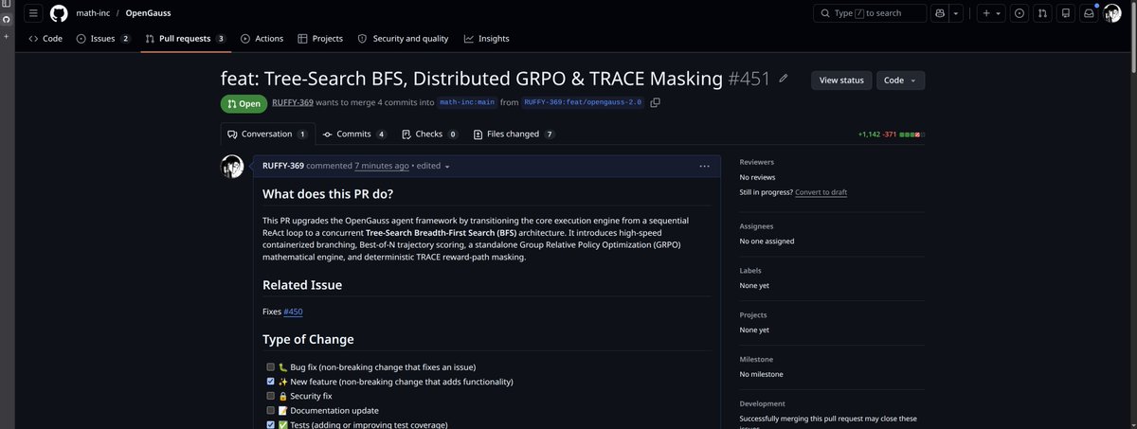This screenshot has height=429, width=1137.
Task: Open the math-inc:main base branch link
Action: pos(467,102)
